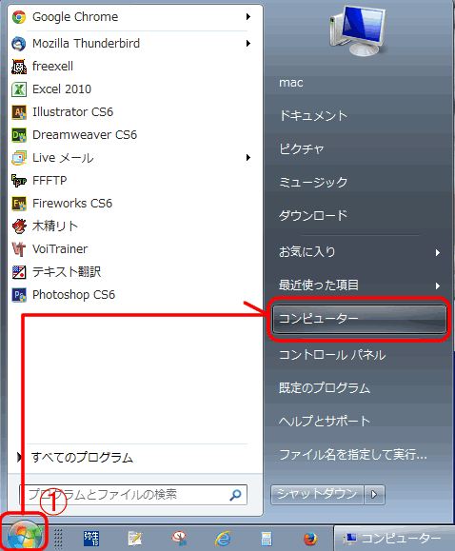Launch テキスト翻訳 icon
The height and width of the screenshot is (551, 455).
19,272
